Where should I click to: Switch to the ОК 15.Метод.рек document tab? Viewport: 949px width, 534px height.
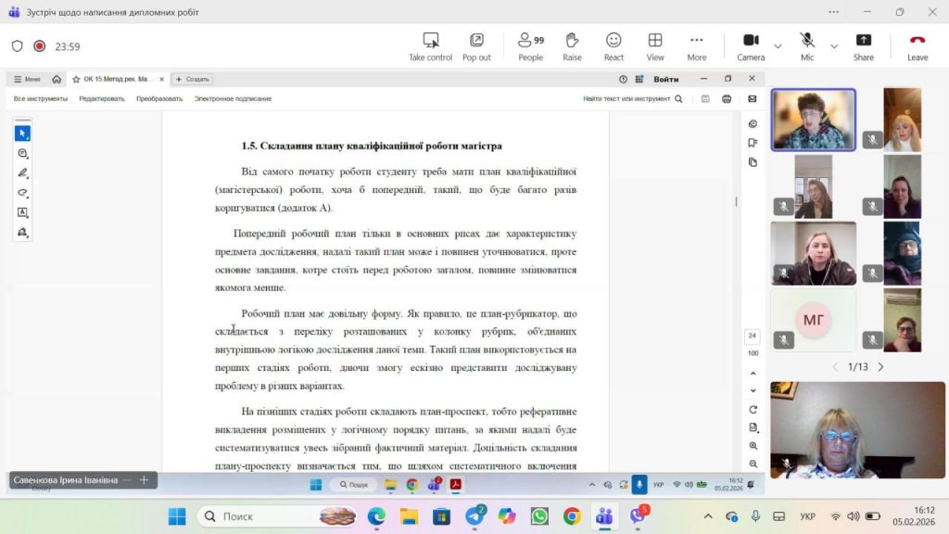pyautogui.click(x=117, y=80)
